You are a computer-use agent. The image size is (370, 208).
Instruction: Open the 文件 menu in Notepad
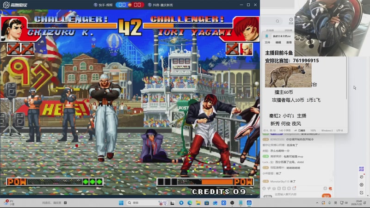267,43
